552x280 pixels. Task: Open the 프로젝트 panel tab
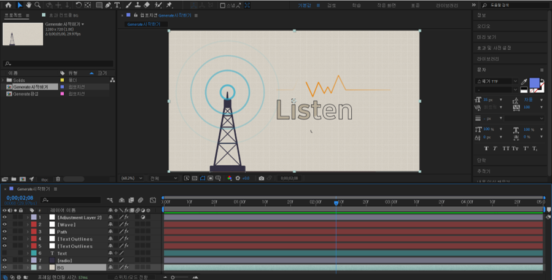(x=13, y=15)
